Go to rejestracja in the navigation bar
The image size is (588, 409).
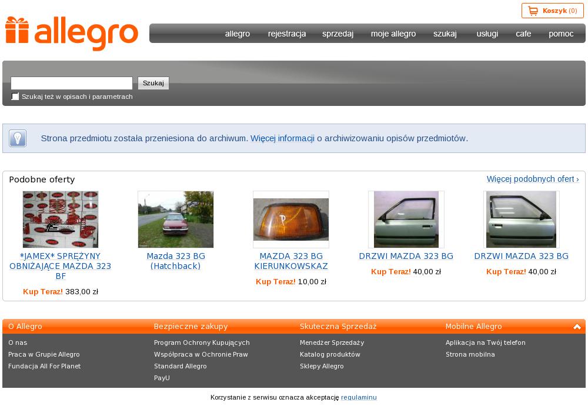(x=287, y=34)
